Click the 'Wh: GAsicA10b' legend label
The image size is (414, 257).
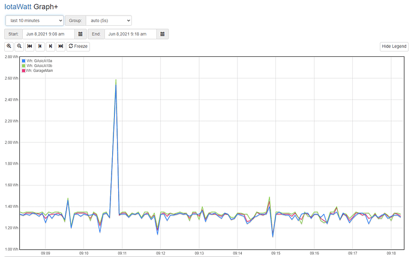pyautogui.click(x=40, y=66)
